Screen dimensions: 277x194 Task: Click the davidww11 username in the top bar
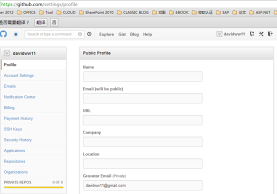pyautogui.click(x=234, y=34)
